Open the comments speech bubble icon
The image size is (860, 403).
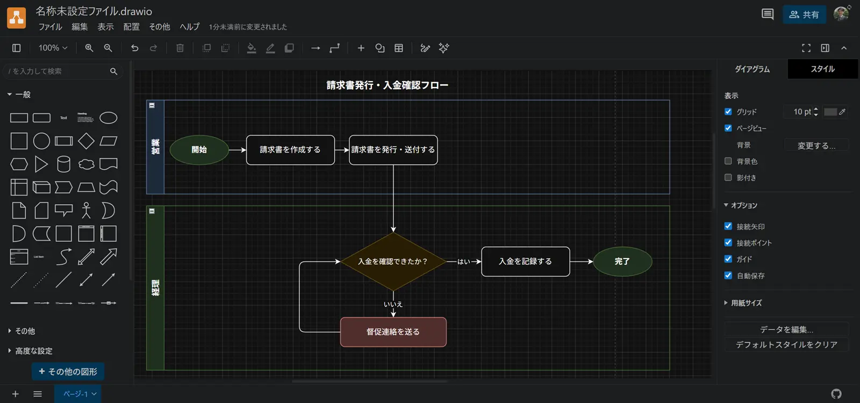[x=768, y=15]
